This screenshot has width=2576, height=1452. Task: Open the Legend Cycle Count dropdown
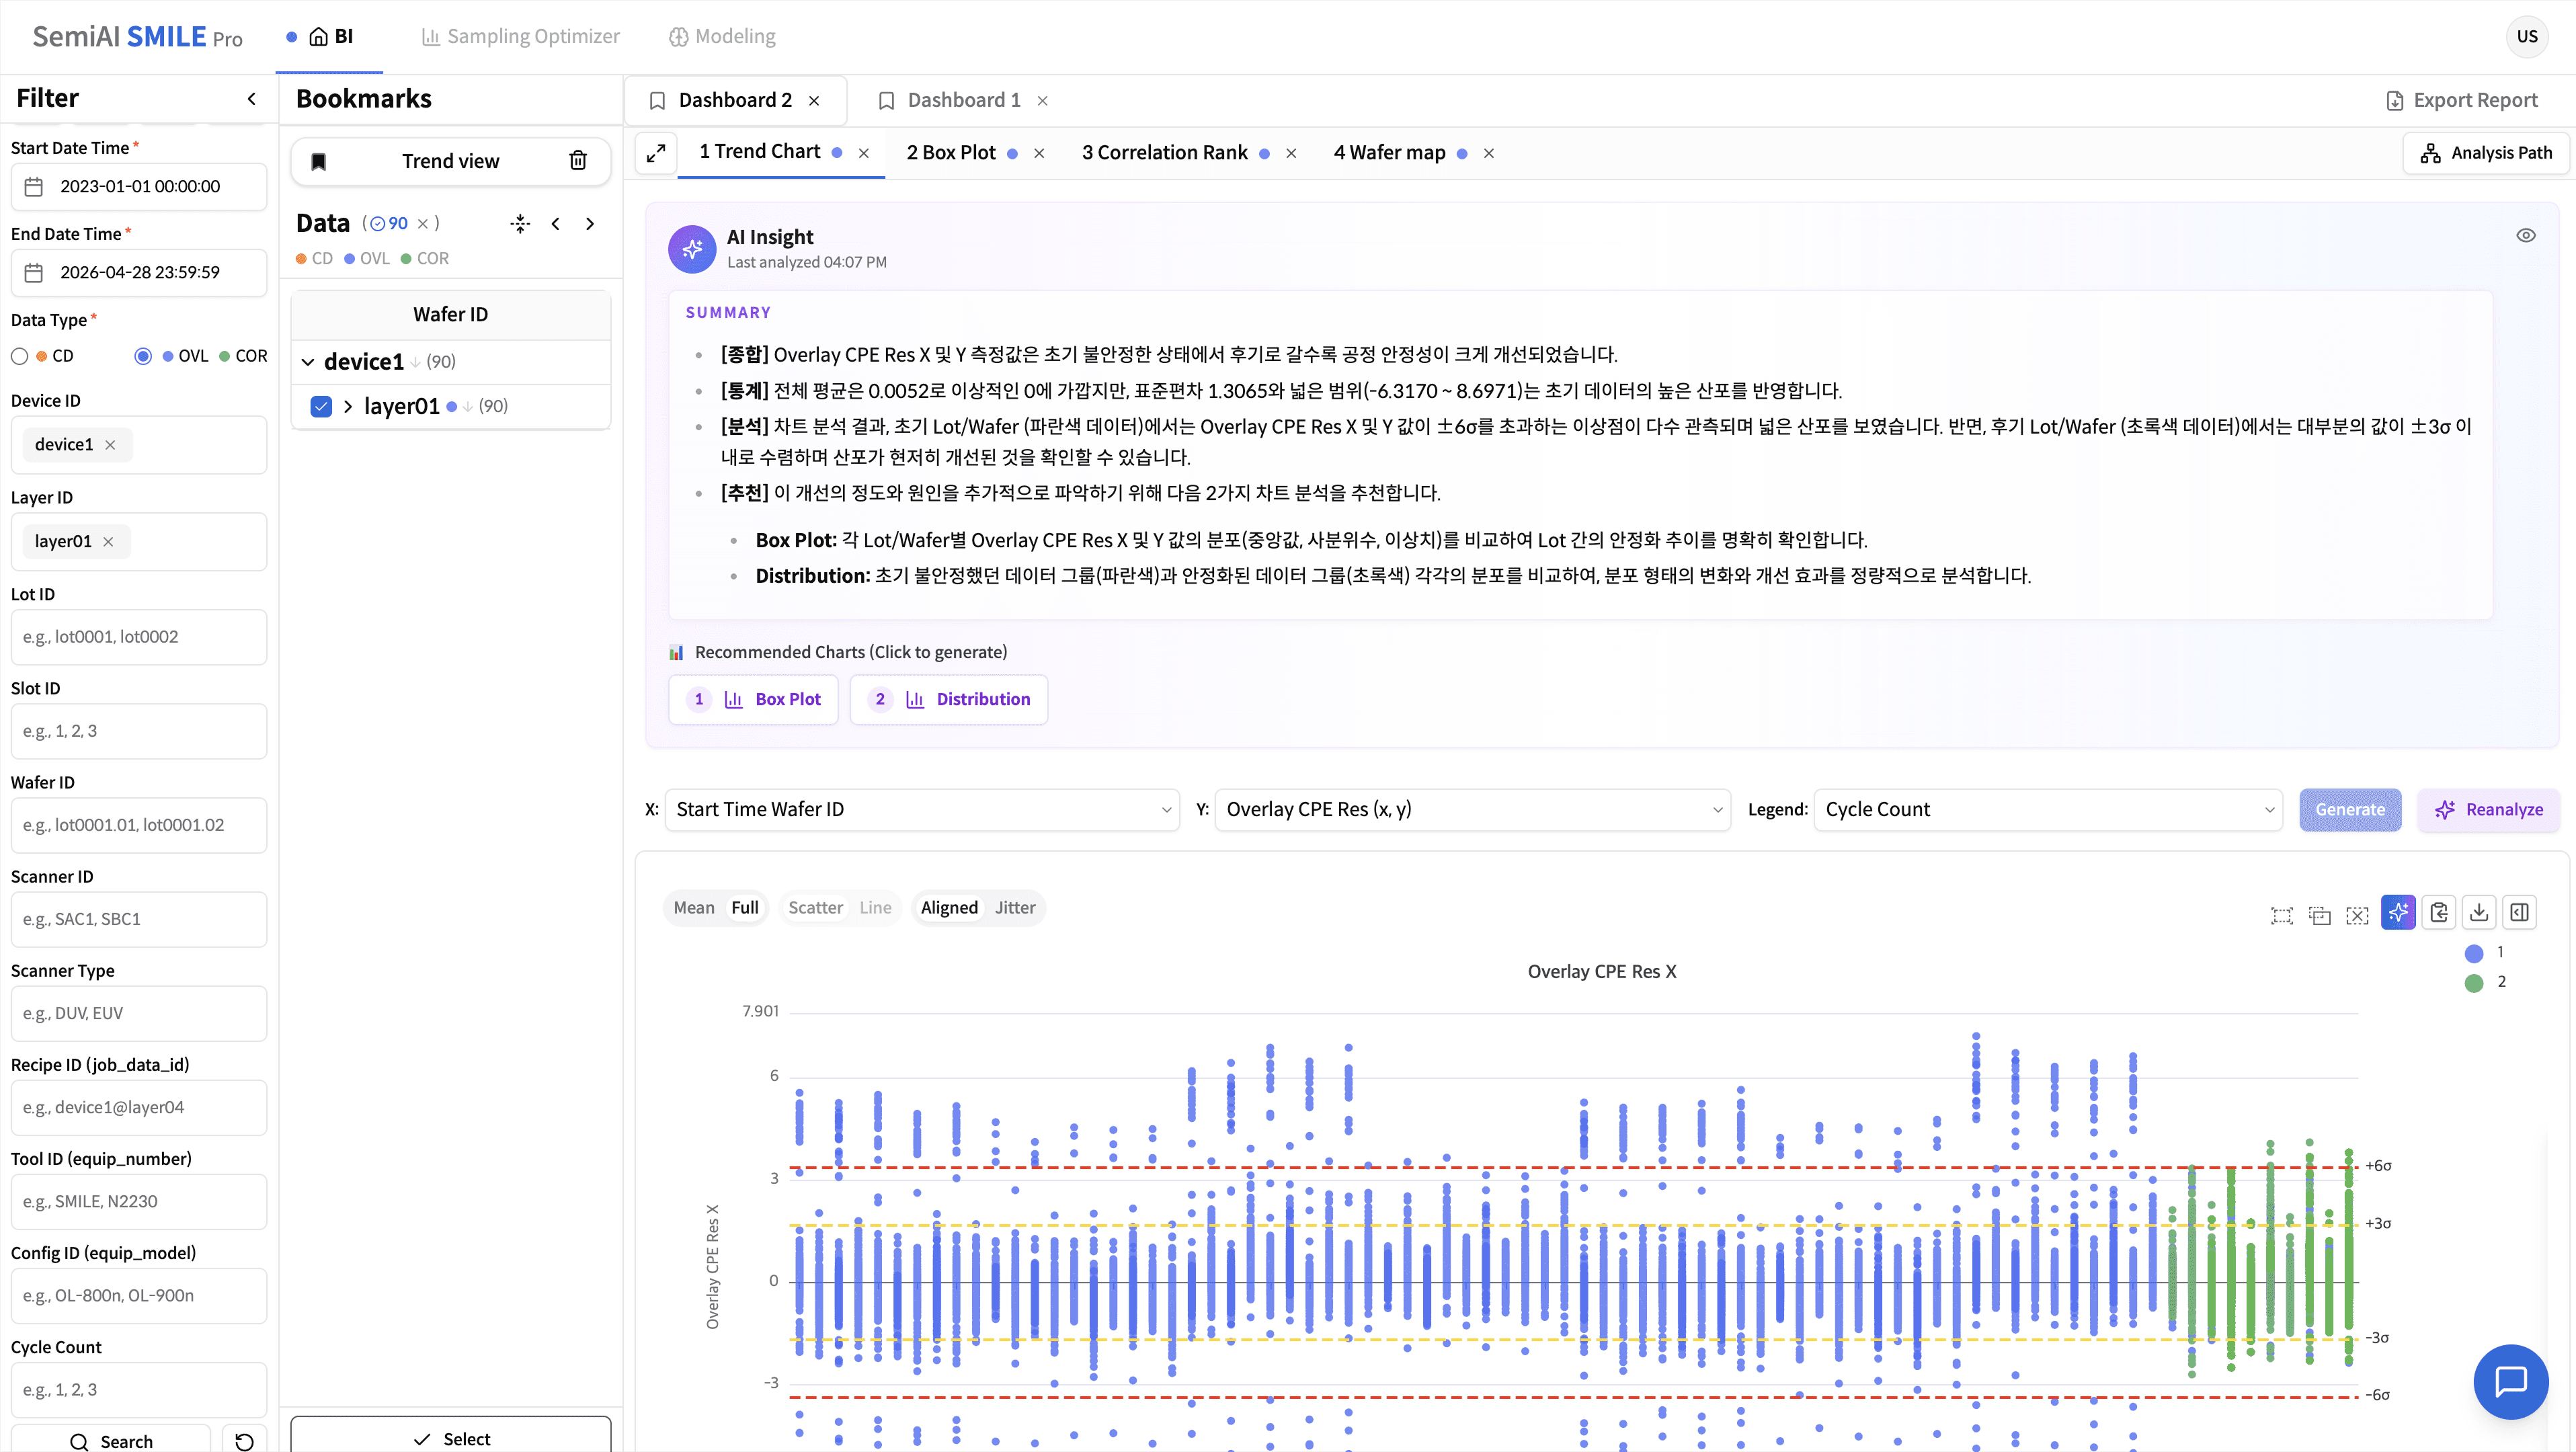click(2048, 810)
